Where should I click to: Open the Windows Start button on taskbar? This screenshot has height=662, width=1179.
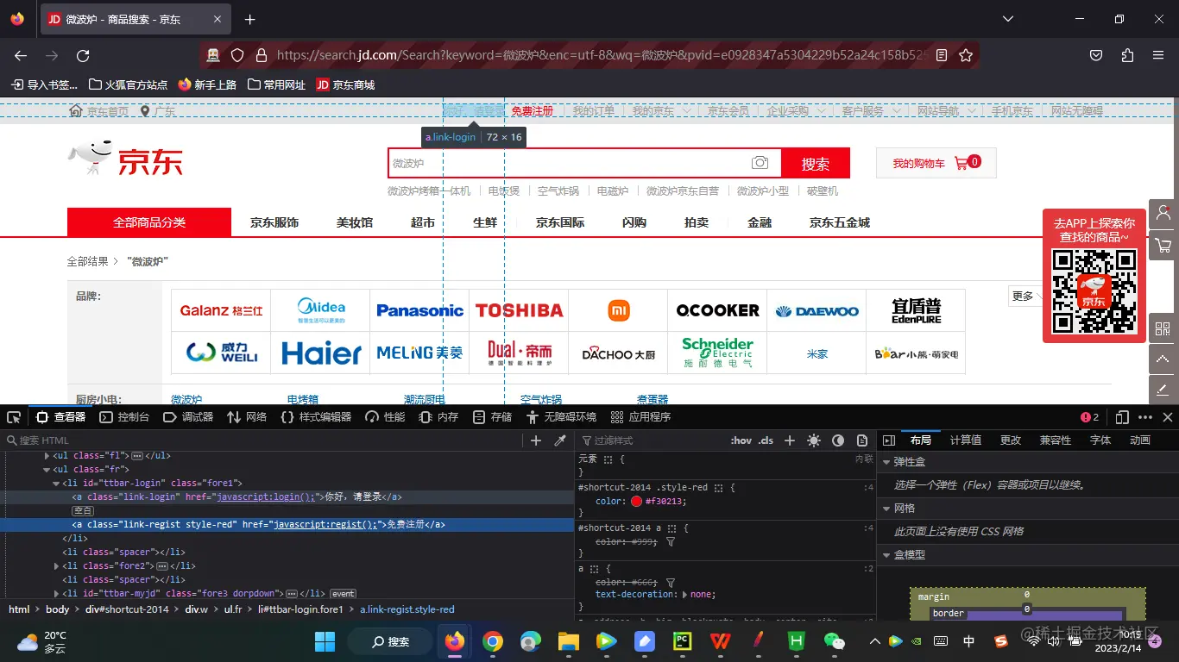325,641
